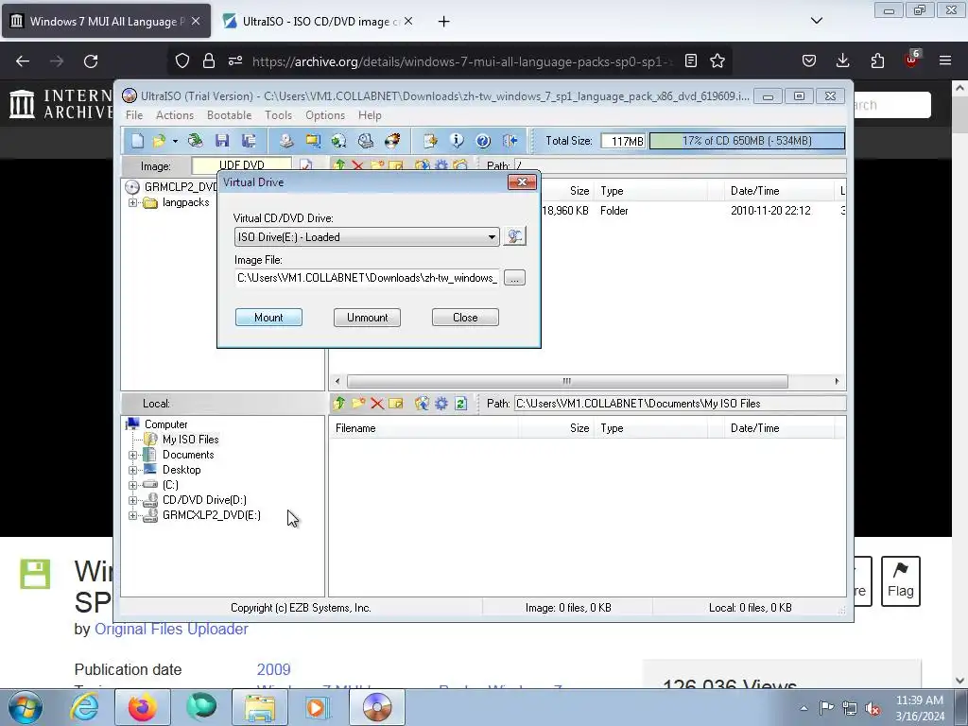This screenshot has width=968, height=726.
Task: Click the Mount to Virtual Drive toolbar icon
Action: coord(366,141)
